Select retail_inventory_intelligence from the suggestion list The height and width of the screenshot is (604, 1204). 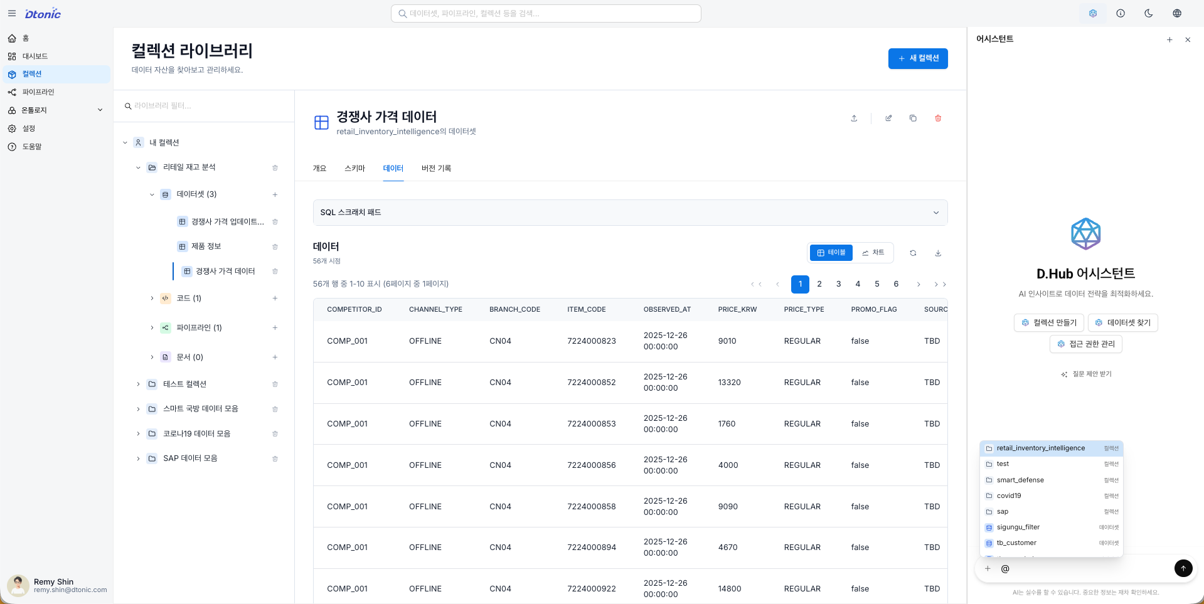pyautogui.click(x=1042, y=448)
